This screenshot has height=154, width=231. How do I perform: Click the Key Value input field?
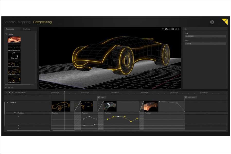tap(205, 44)
